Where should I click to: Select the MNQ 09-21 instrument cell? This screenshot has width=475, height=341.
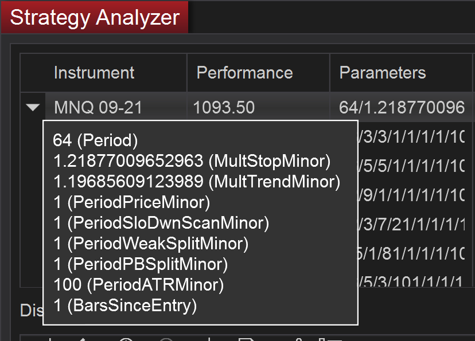98,107
